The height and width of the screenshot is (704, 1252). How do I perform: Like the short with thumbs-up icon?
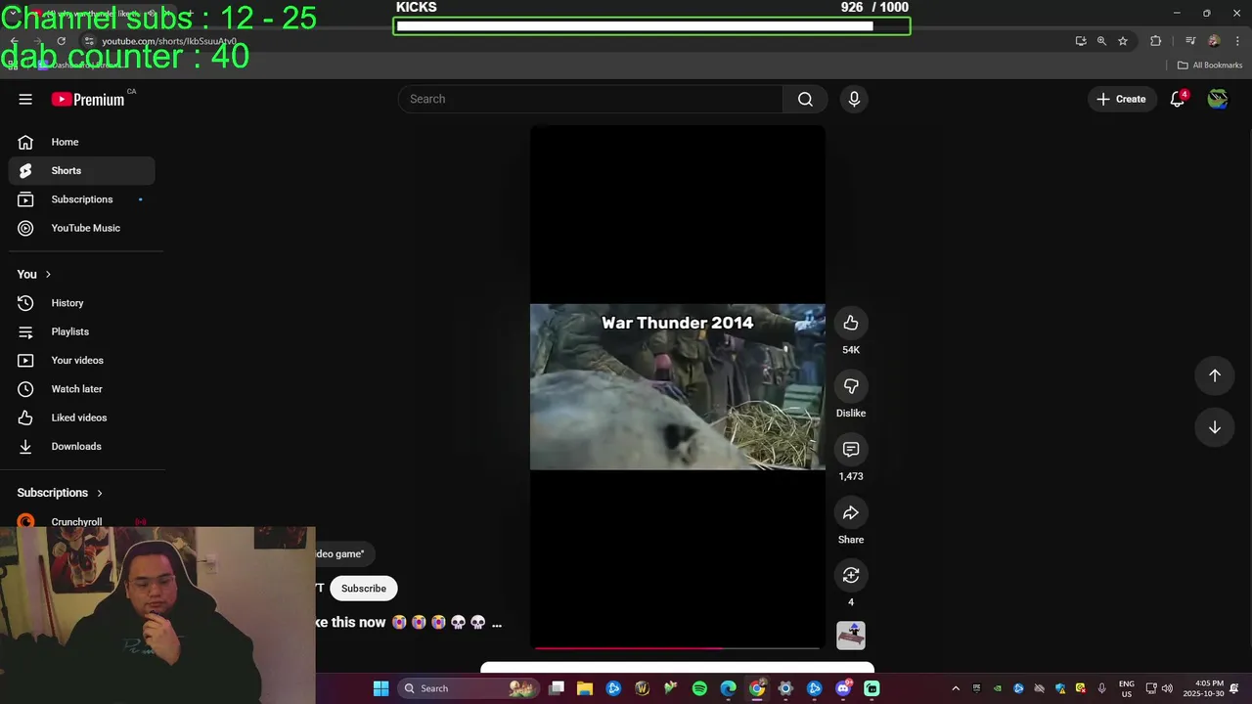[851, 323]
